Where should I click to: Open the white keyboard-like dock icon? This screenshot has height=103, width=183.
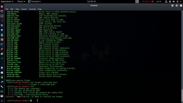click(2, 96)
